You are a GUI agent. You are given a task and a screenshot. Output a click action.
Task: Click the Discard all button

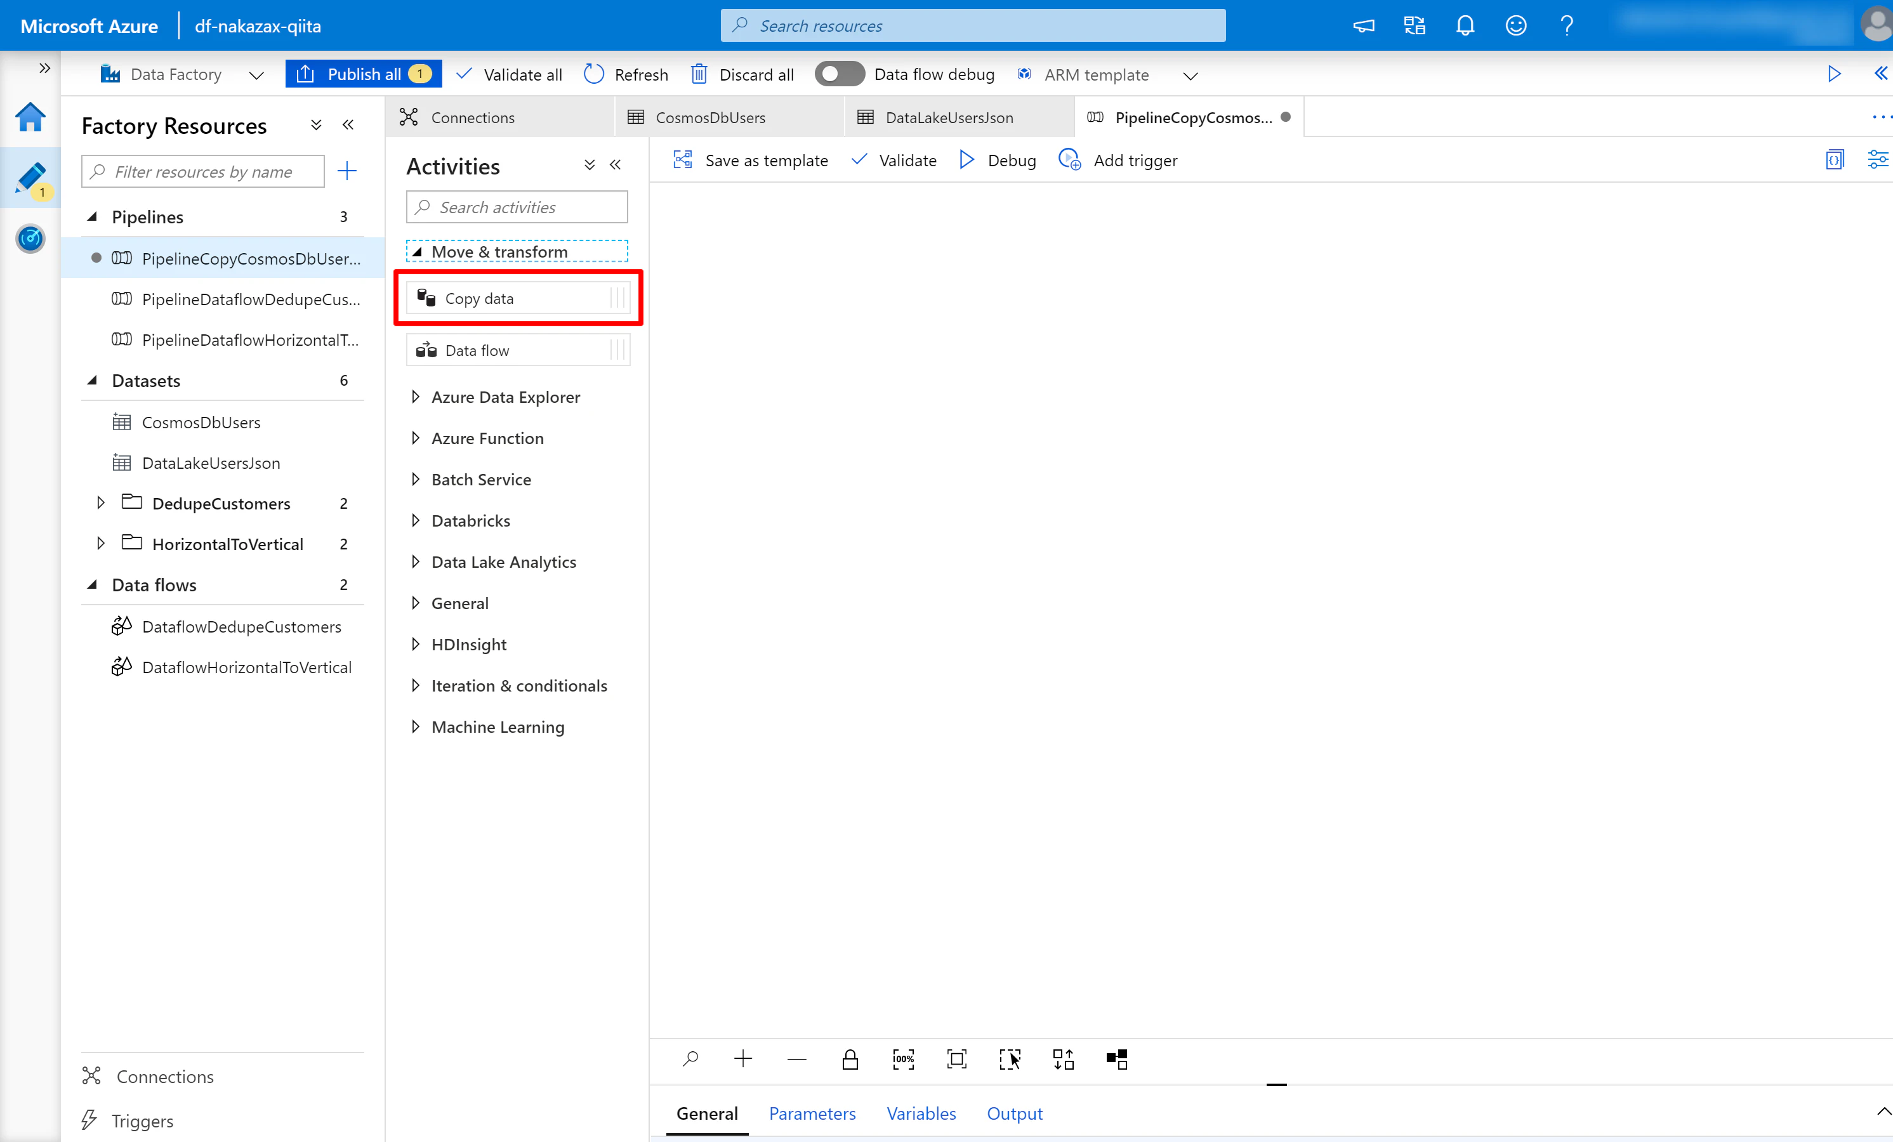pos(742,74)
